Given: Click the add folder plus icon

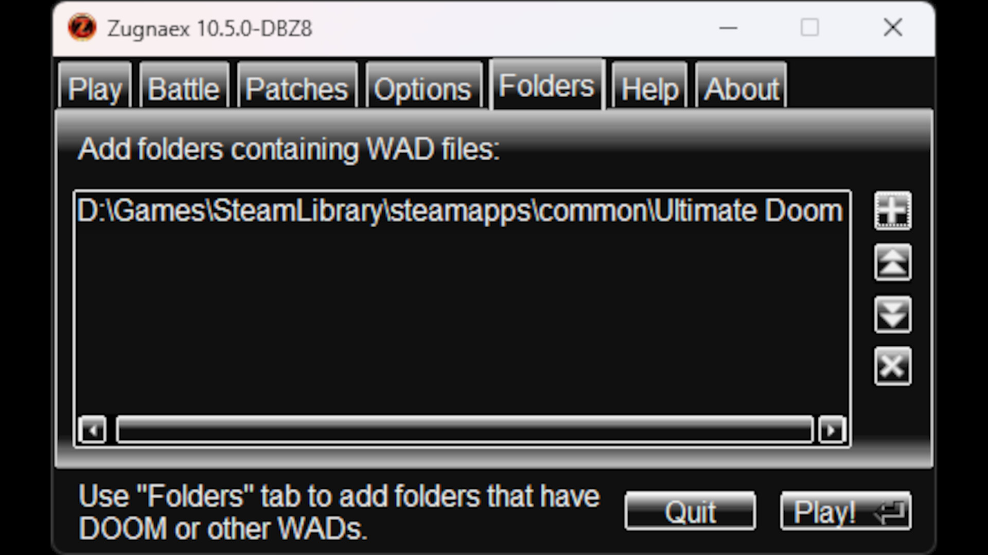Looking at the screenshot, I should [893, 211].
